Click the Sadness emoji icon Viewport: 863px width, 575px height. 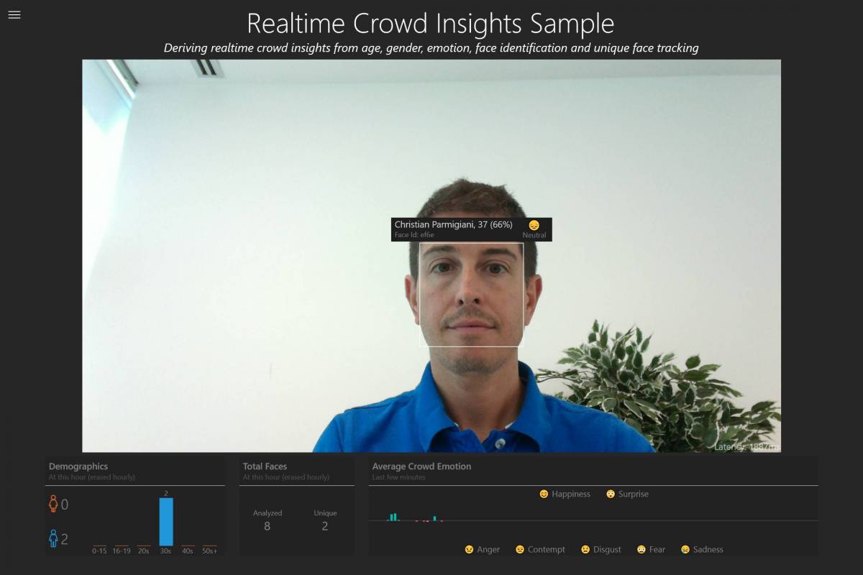[685, 550]
